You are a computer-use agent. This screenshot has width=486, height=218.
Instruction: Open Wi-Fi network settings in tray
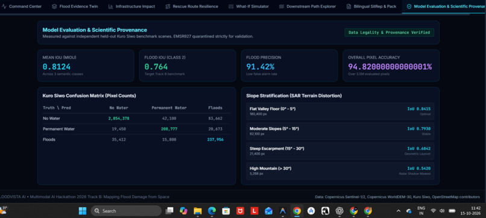[433, 211]
